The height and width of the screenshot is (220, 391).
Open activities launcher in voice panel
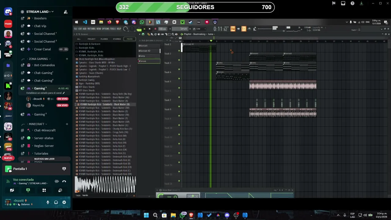click(x=44, y=190)
